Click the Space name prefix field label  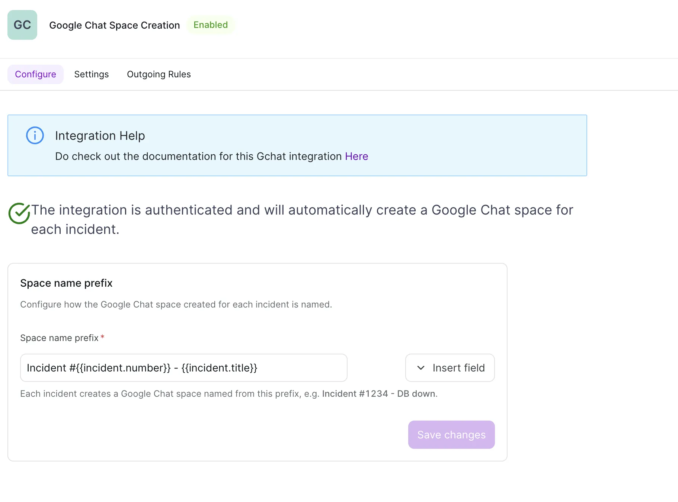tap(59, 338)
